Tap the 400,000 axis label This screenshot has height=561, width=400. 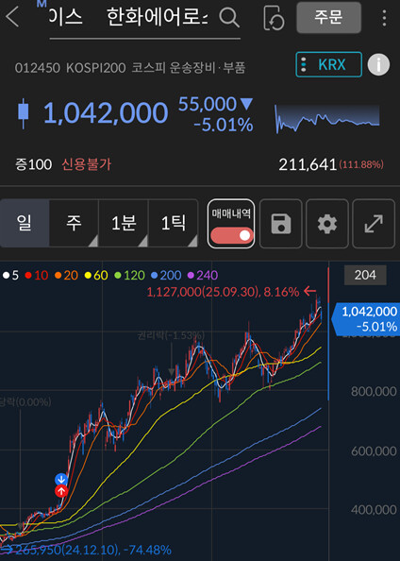point(374,509)
